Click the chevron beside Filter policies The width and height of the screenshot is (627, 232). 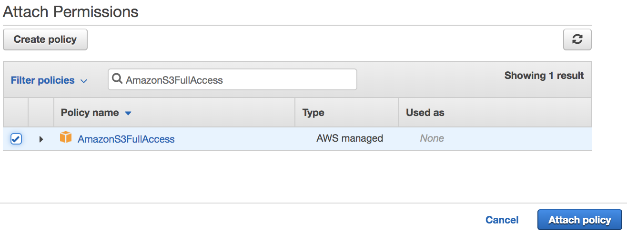point(84,81)
